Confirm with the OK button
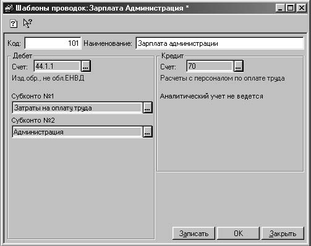 pos(238,234)
